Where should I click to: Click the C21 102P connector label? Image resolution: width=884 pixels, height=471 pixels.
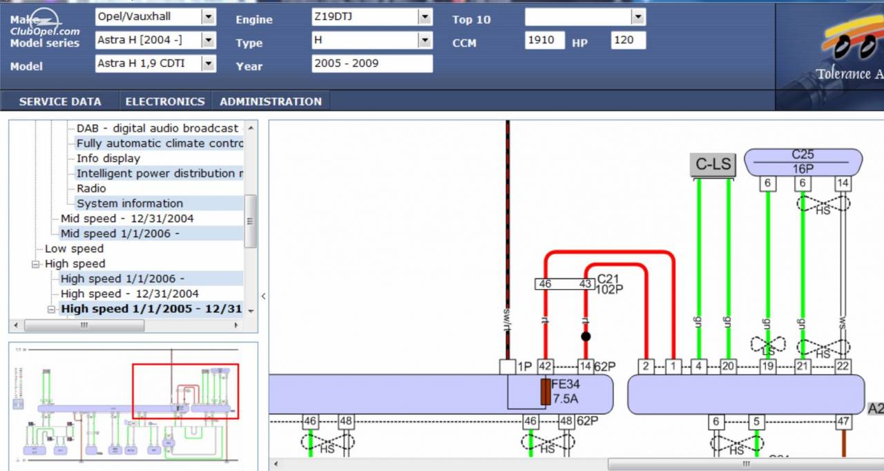pos(611,284)
